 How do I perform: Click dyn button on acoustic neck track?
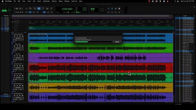[16, 70]
